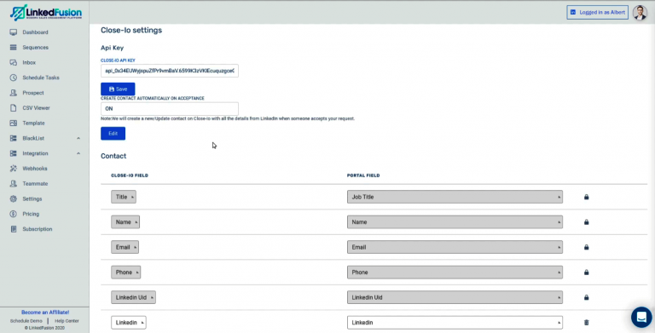
Task: Click the Prospect person icon
Action: click(x=14, y=93)
